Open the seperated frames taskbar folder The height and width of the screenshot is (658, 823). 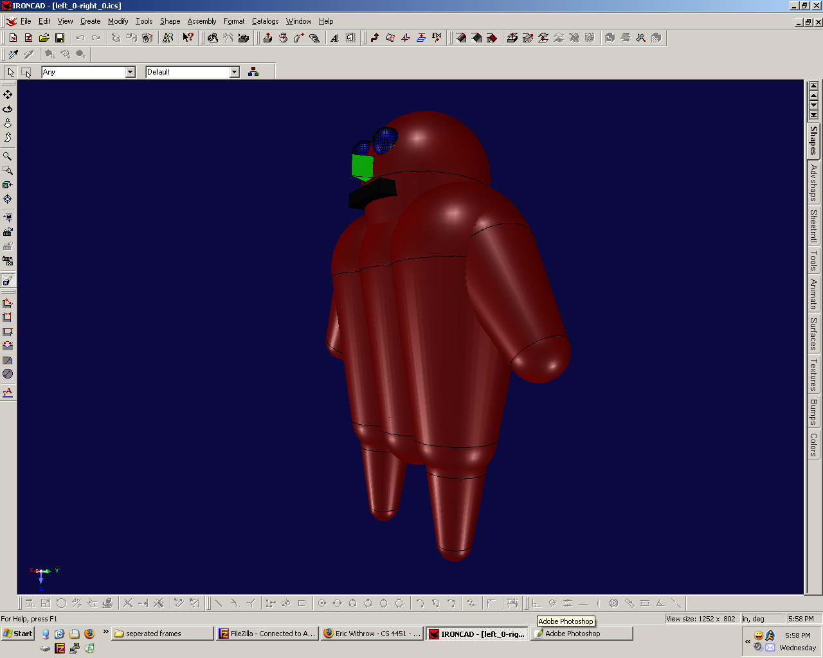[163, 634]
